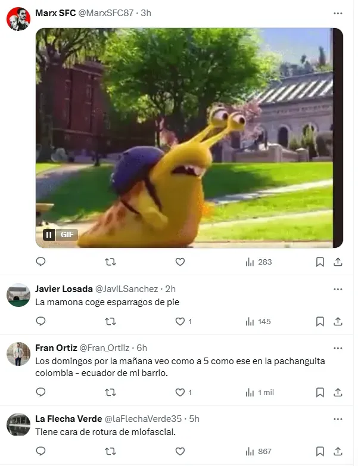The image size is (358, 466).
Task: Like Marx SFC's GIF tweet
Action: coord(180,262)
